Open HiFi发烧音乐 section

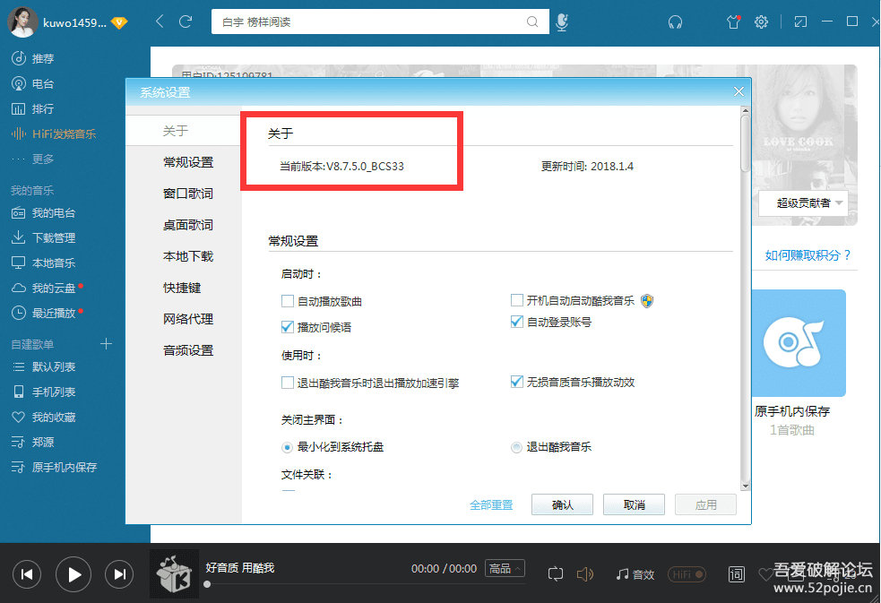(54, 134)
